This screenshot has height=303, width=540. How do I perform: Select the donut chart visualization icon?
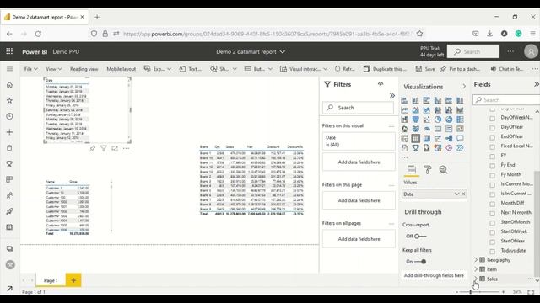pyautogui.click(x=449, y=120)
